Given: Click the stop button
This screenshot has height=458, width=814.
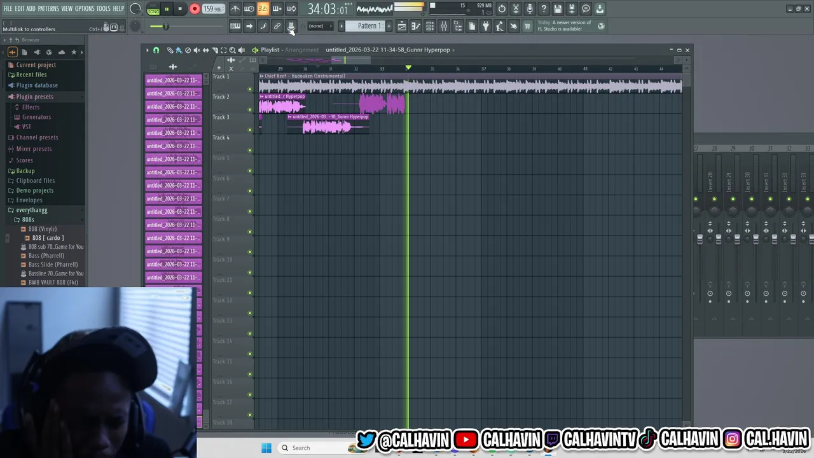Looking at the screenshot, I should 180,9.
